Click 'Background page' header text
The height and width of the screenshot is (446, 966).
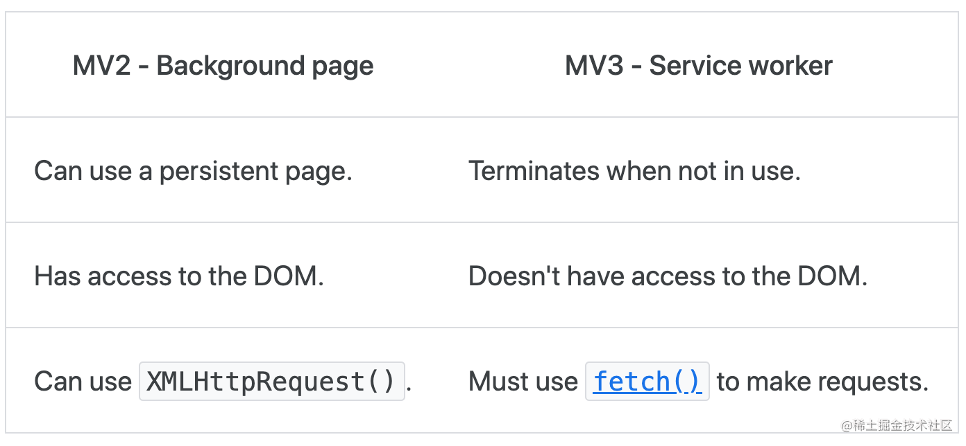(x=265, y=66)
